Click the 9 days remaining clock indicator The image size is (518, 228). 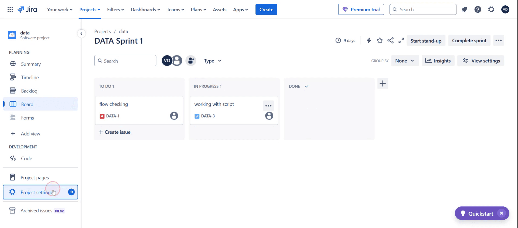pos(345,40)
